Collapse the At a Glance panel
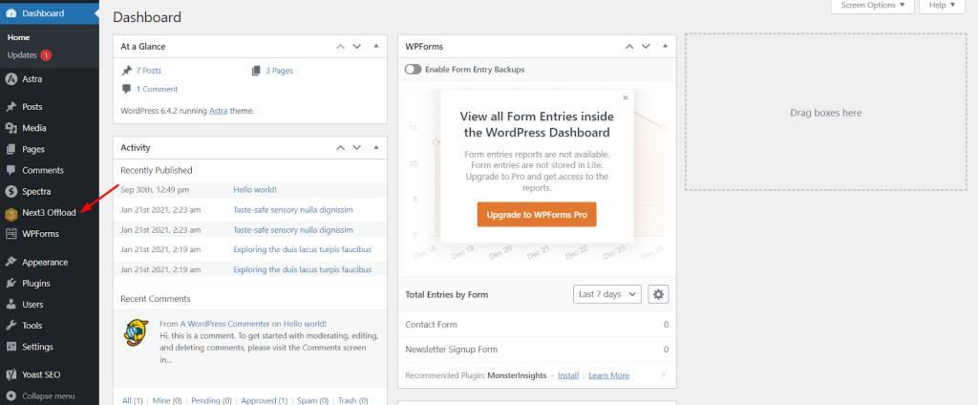This screenshot has height=405, width=978. [376, 46]
